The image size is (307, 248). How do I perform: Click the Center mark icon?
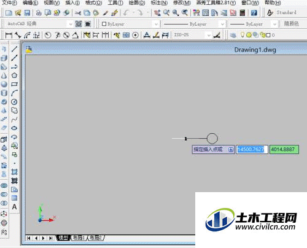[135, 35]
